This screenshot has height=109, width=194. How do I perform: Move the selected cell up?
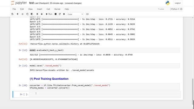[37, 14]
